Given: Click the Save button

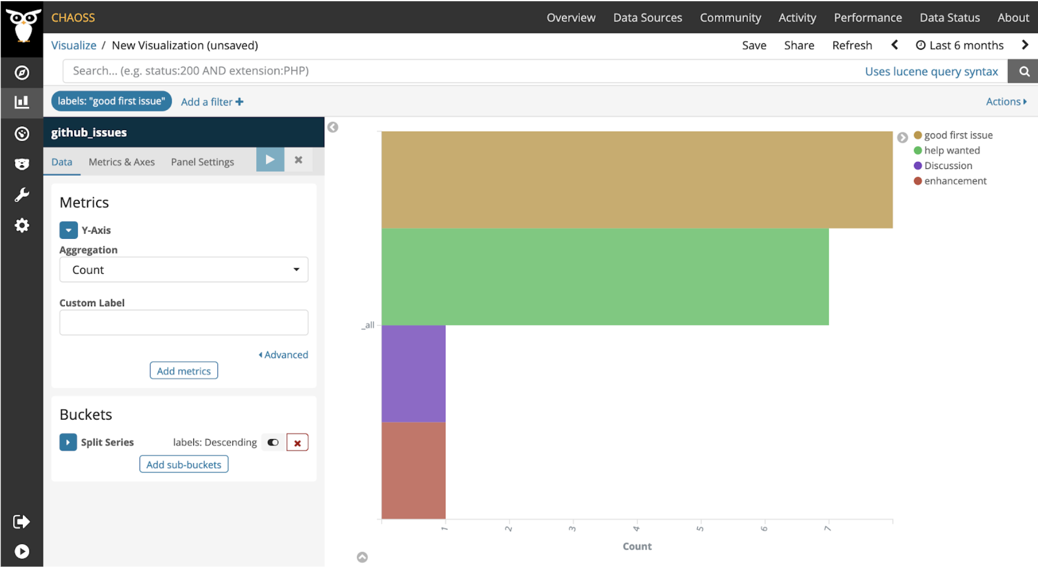Looking at the screenshot, I should click(x=754, y=46).
